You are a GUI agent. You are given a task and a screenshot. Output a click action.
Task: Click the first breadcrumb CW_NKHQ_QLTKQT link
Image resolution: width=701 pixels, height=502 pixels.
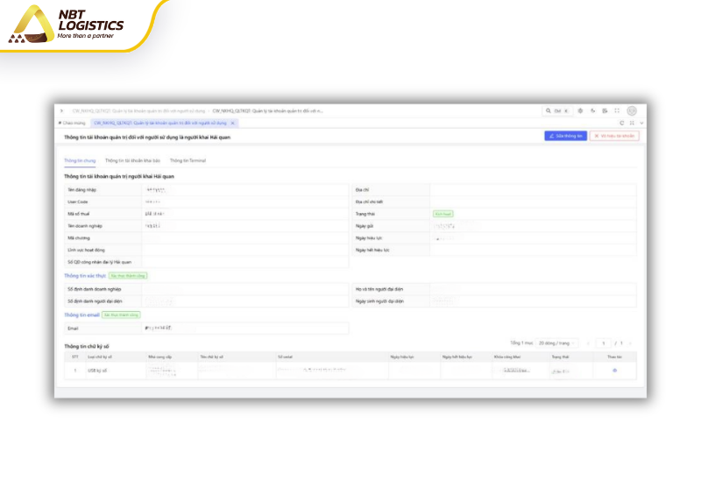pos(138,111)
